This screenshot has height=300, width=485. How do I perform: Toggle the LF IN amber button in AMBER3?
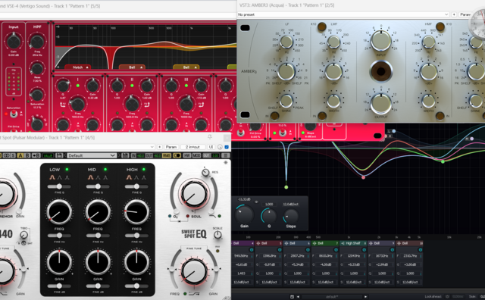(x=274, y=116)
